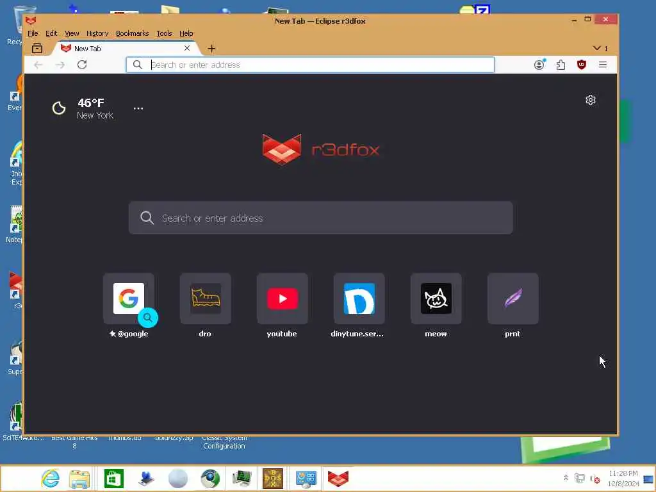Image resolution: width=656 pixels, height=492 pixels.
Task: Click the Classic System Configuration desktop label
Action: point(224,442)
